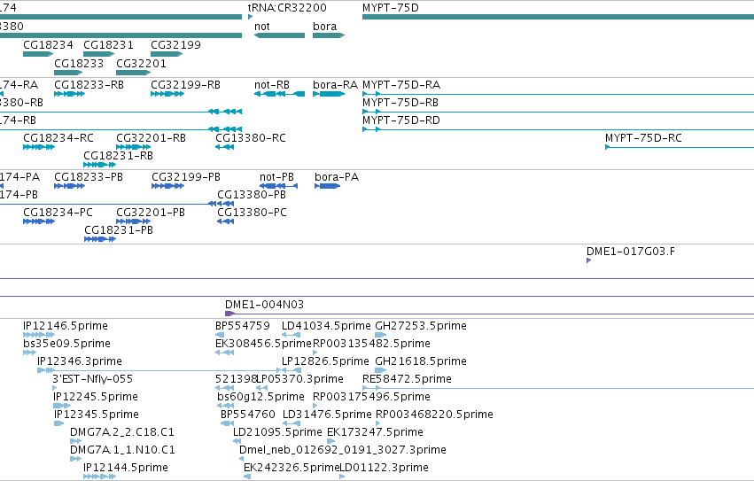Click the bs35e09.5prime EST
The image size is (754, 481).
click(30, 353)
